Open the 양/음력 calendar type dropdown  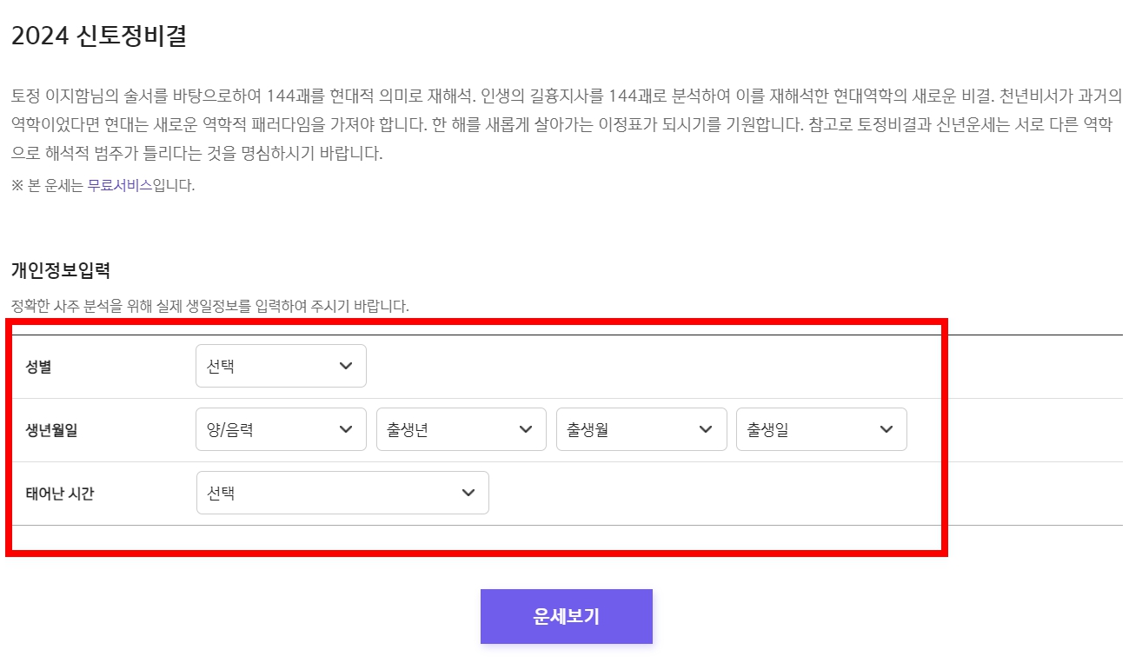278,428
